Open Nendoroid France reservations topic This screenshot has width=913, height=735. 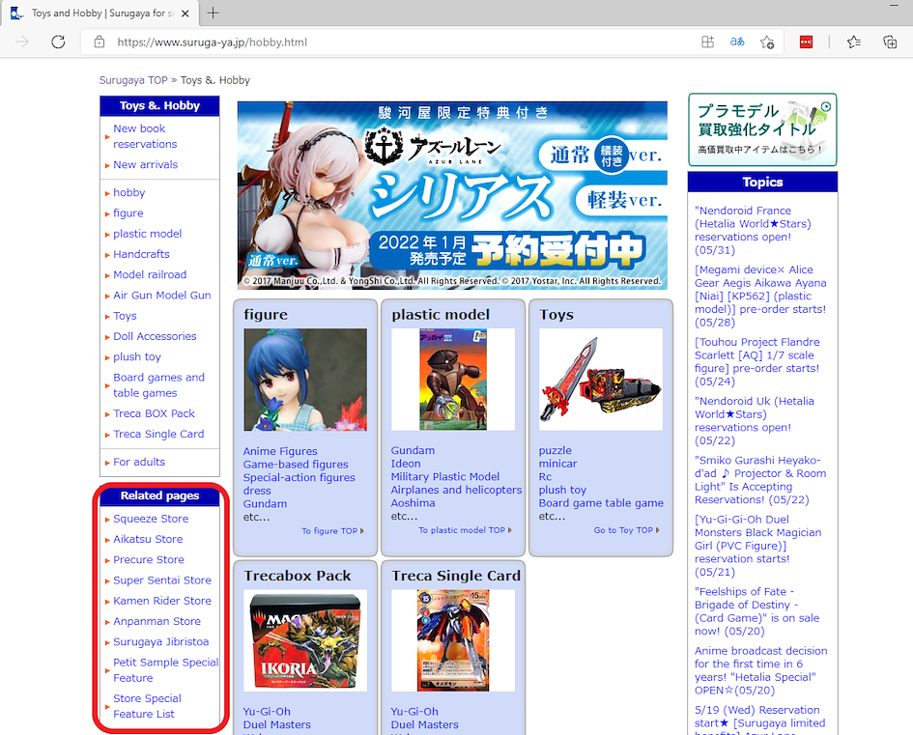(753, 231)
